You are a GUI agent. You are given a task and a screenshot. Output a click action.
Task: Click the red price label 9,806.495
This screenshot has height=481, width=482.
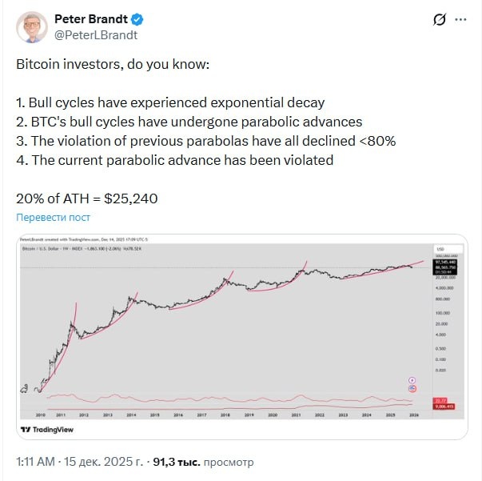pos(440,407)
